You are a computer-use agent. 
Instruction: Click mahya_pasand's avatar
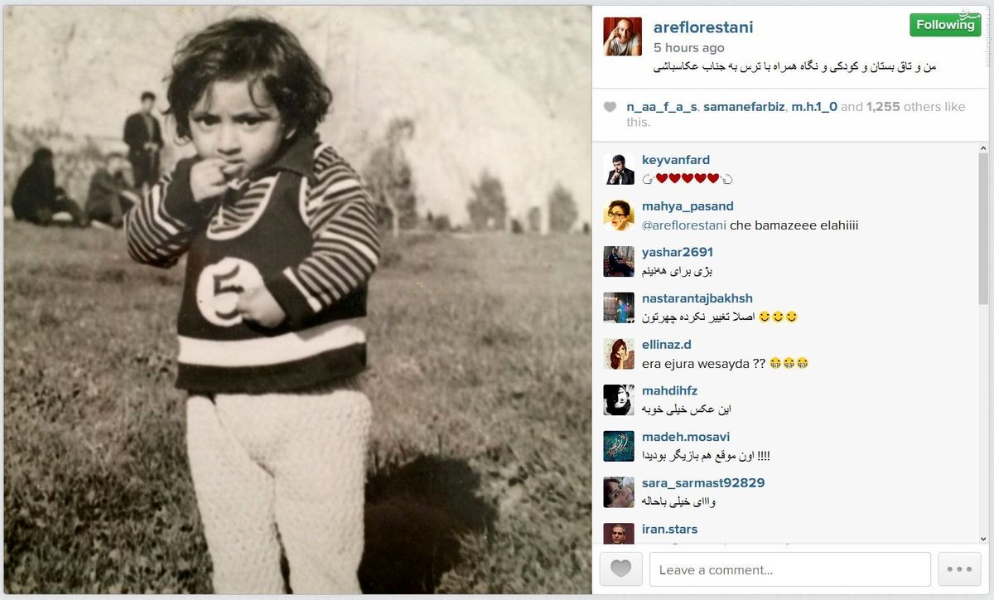click(619, 215)
